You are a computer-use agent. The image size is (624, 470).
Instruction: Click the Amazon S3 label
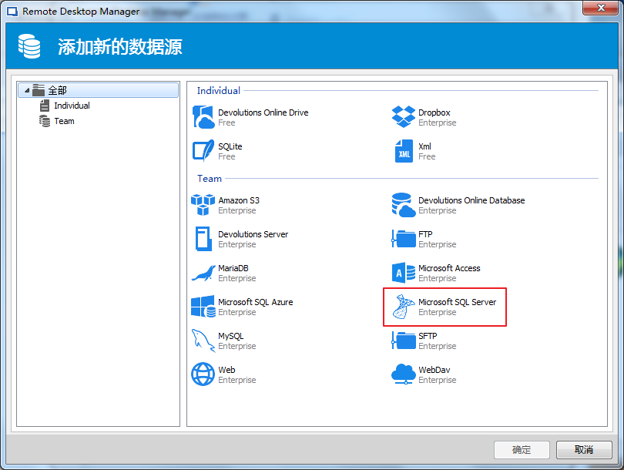(239, 200)
